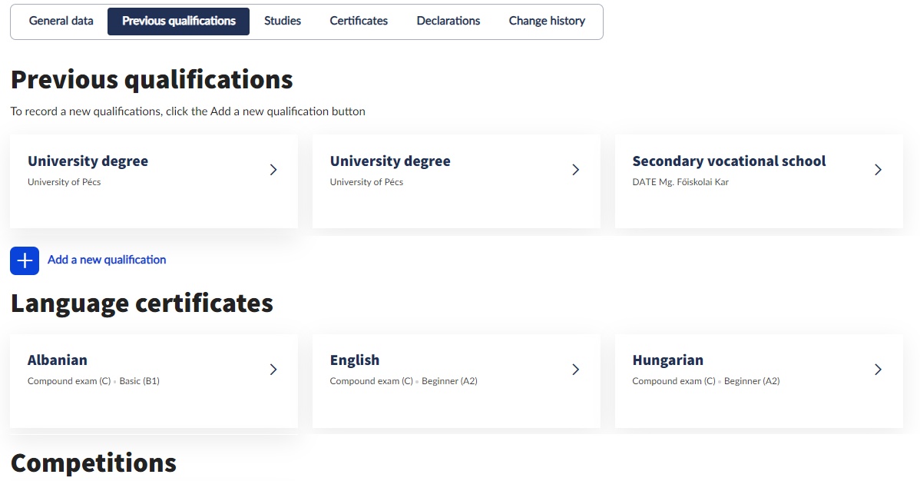Select the English language certificate title
The height and width of the screenshot is (481, 920).
point(355,360)
